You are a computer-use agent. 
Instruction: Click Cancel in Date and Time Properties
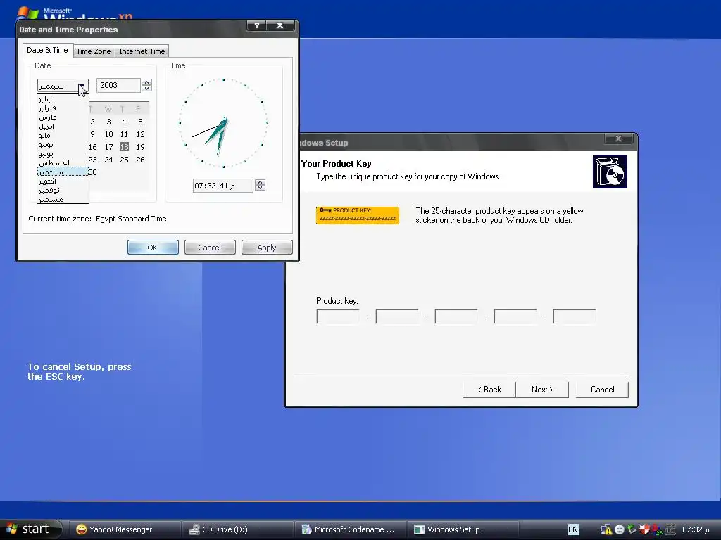click(x=210, y=247)
